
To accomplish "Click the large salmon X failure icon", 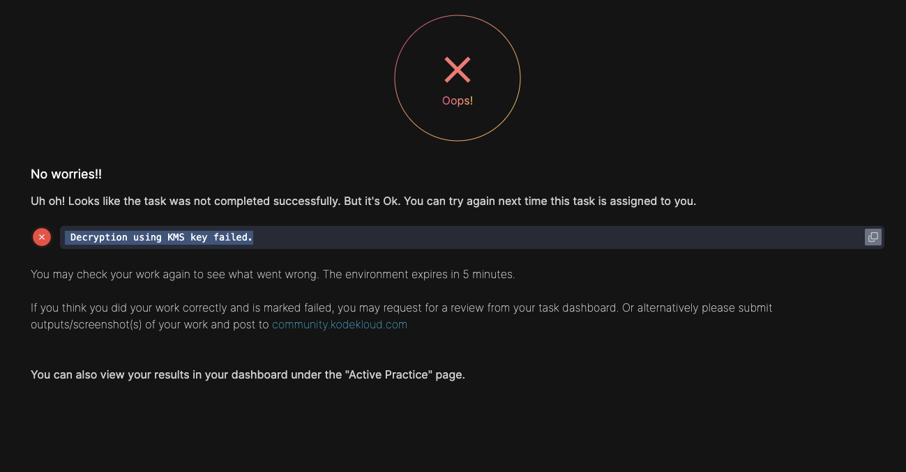I will point(458,70).
